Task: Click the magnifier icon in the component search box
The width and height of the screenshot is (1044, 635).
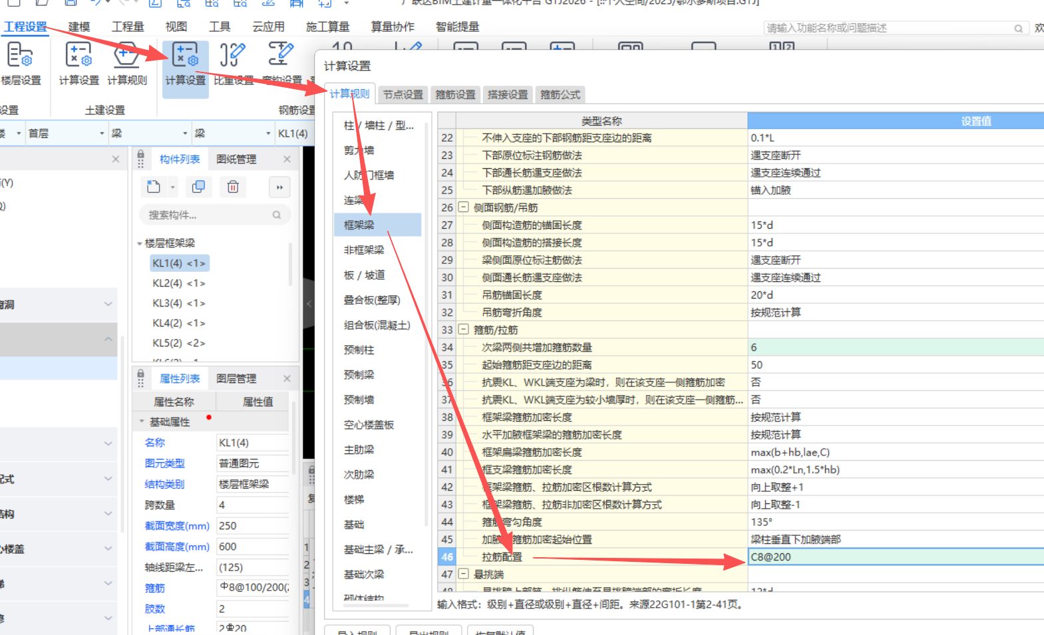Action: (277, 215)
